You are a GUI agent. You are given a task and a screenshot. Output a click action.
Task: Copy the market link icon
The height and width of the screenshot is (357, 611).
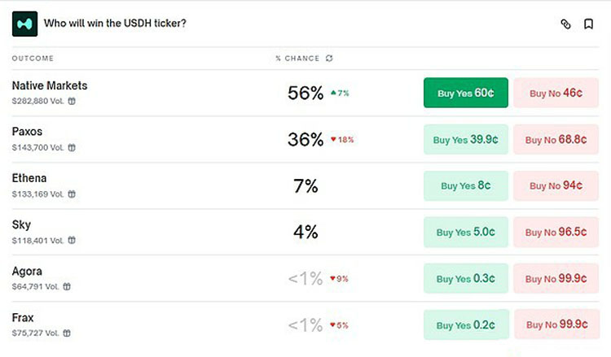(565, 24)
